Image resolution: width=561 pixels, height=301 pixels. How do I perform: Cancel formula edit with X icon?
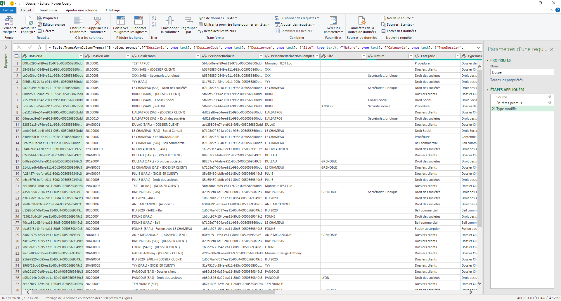coord(19,47)
